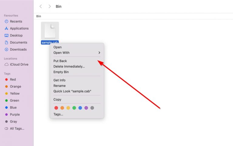This screenshot has height=146, width=233.
Task: Choose Empty Bin in context menu
Action: coord(61,72)
